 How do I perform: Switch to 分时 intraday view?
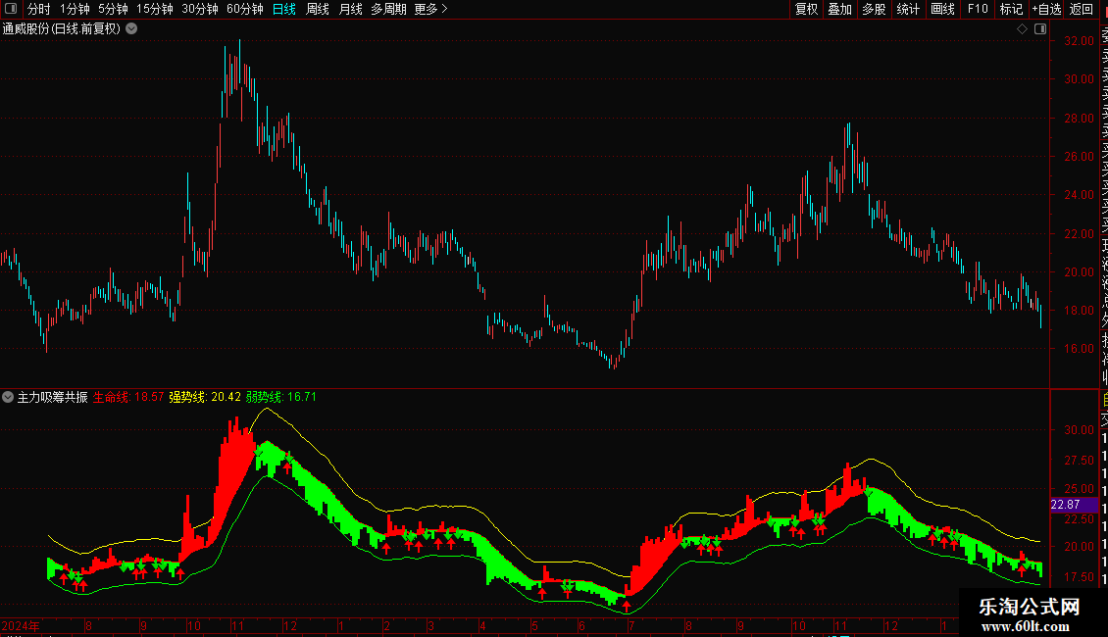point(39,9)
